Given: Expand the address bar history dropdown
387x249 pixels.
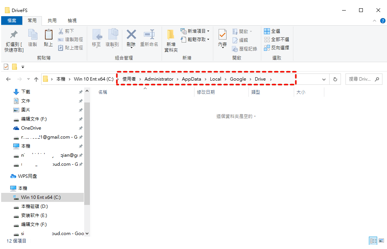Looking at the screenshot, I should coord(324,79).
